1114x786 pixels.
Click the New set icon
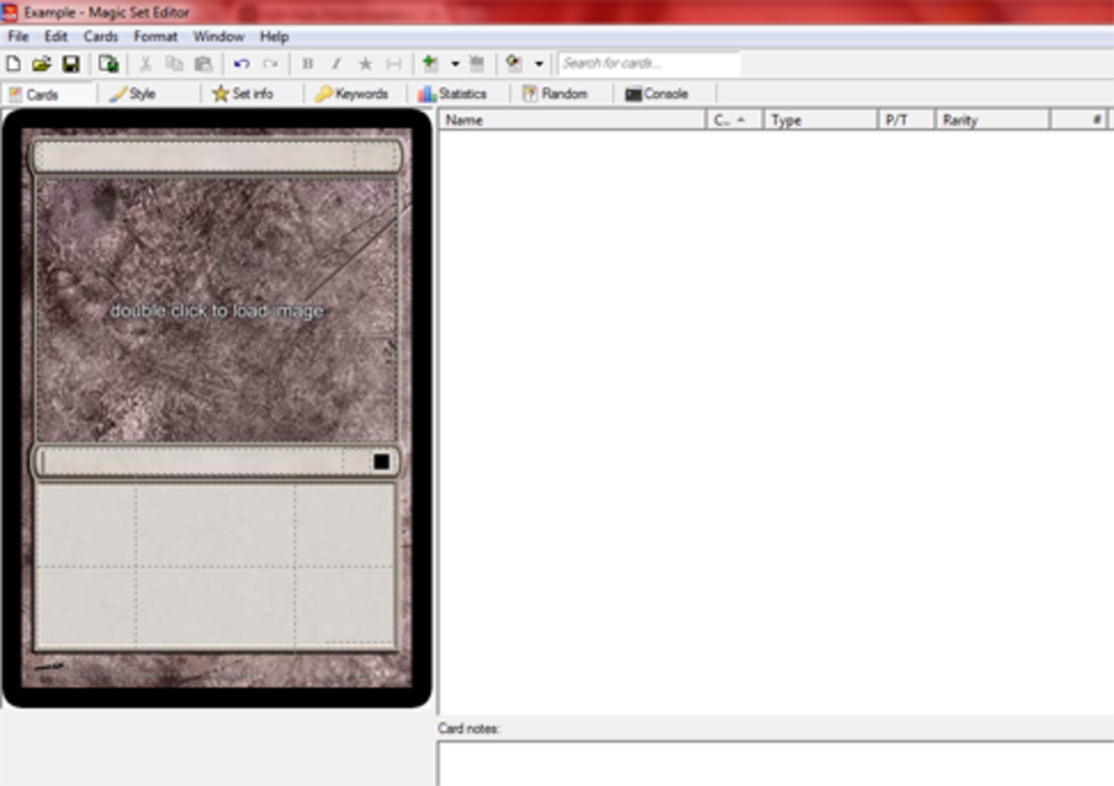pyautogui.click(x=13, y=64)
